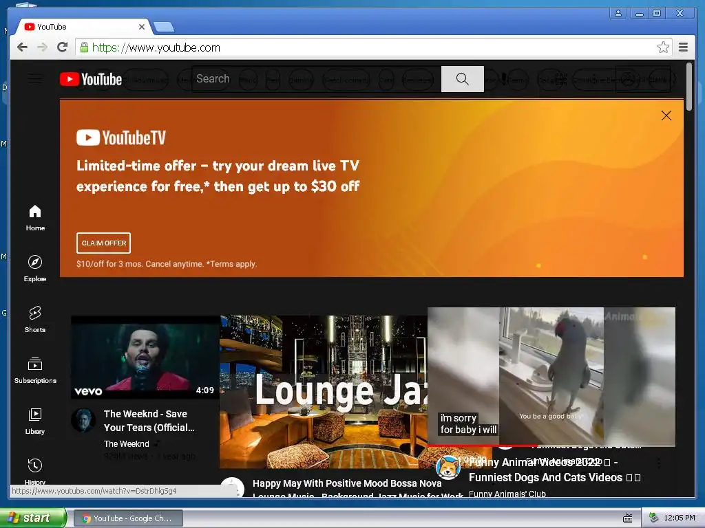Image resolution: width=705 pixels, height=528 pixels.
Task: Go to Home in sidebar
Action: pyautogui.click(x=35, y=218)
